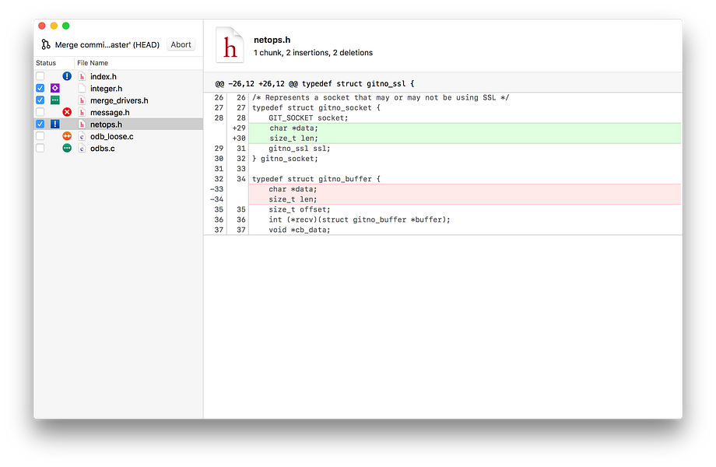This screenshot has height=467, width=716.
Task: Click the c file type icon of odb_loose.c
Action: (82, 136)
